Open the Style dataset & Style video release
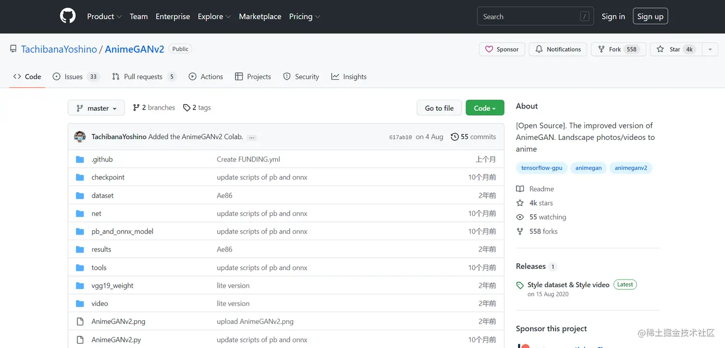725x348 pixels. click(568, 285)
